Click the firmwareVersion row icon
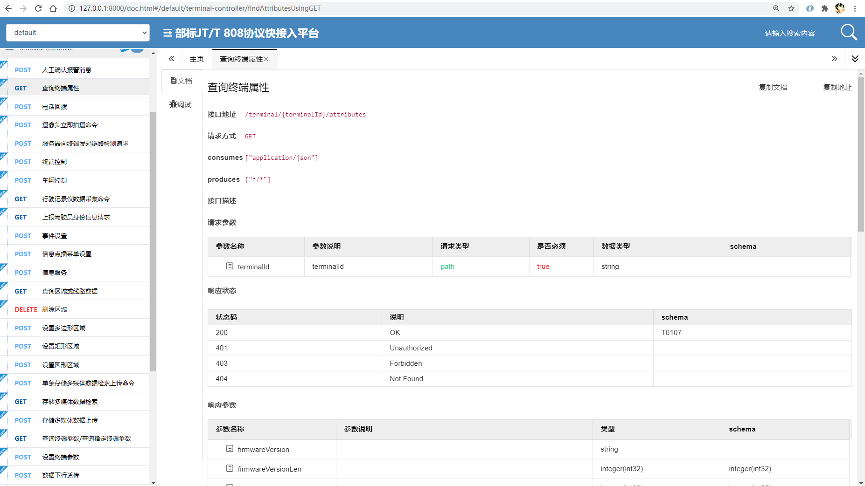Image resolution: width=865 pixels, height=486 pixels. pyautogui.click(x=230, y=449)
